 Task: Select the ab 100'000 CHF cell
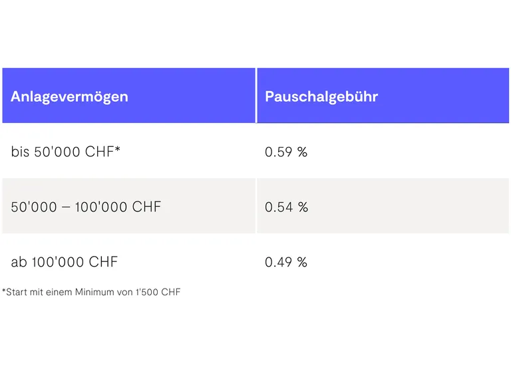pyautogui.click(x=64, y=262)
